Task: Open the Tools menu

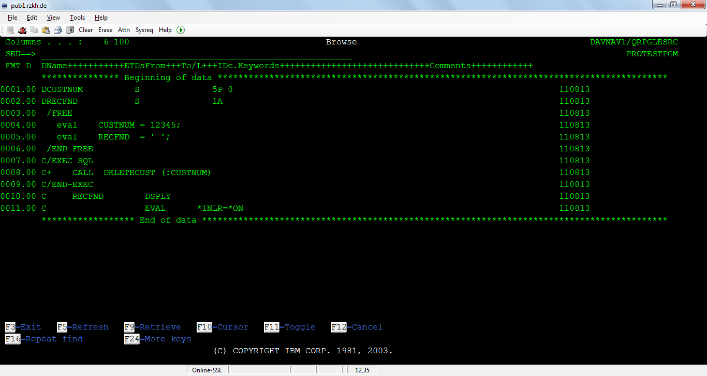Action: coord(77,17)
